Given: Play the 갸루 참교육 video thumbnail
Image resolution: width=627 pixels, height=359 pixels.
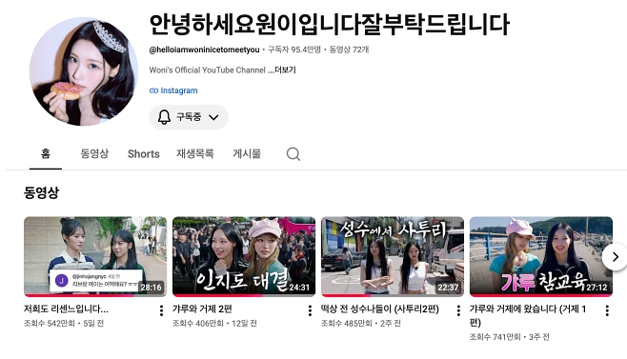Looking at the screenshot, I should [541, 257].
